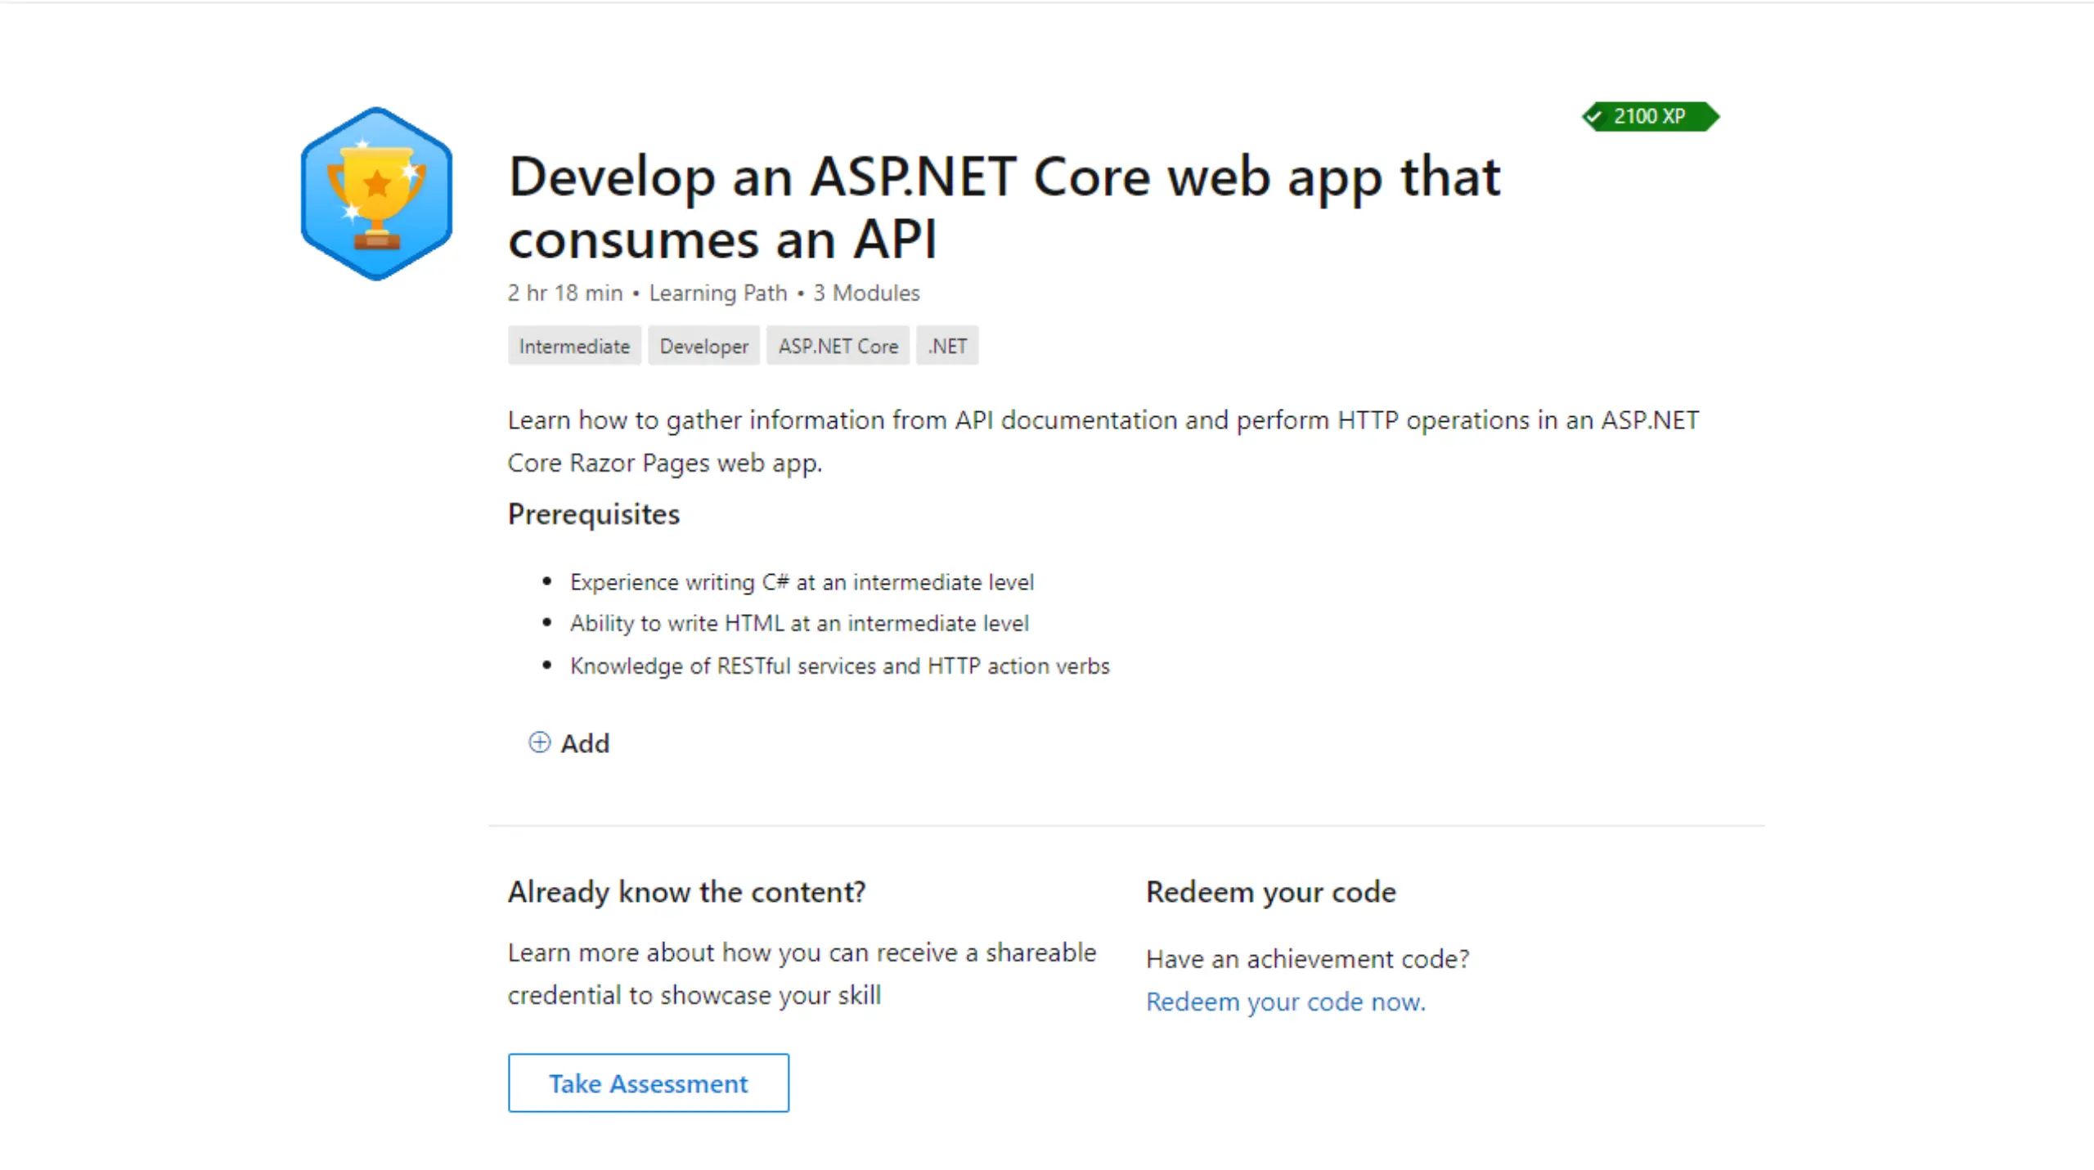The image size is (2094, 1170).
Task: Click 'Ability to write HTML at an intermediate level'
Action: tap(799, 623)
